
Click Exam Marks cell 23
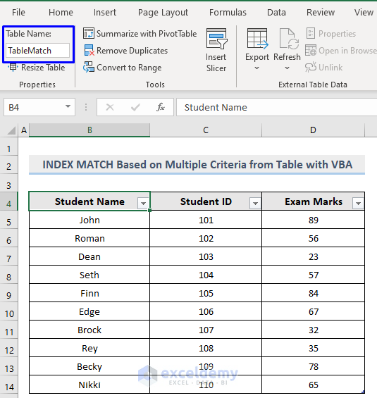(314, 256)
